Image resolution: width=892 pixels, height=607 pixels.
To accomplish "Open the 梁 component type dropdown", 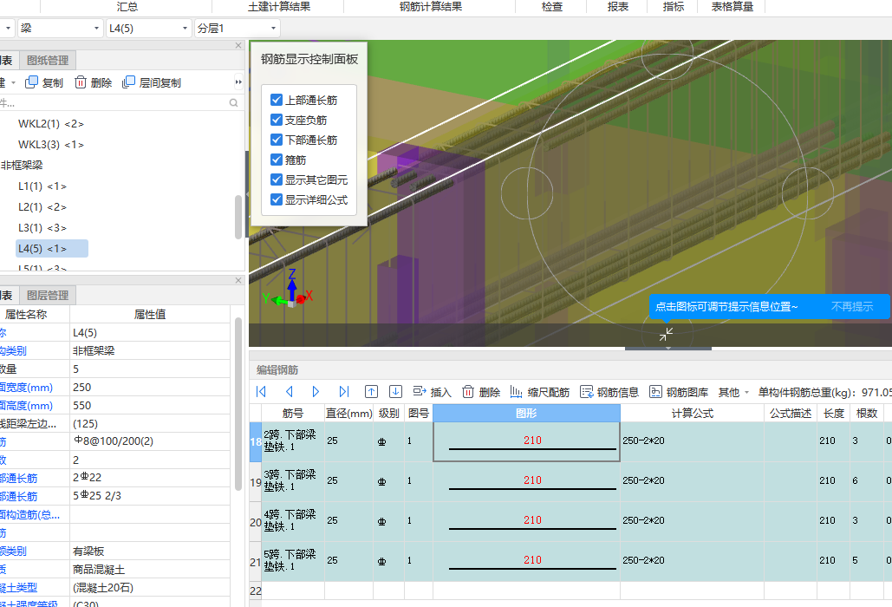I will pos(61,28).
